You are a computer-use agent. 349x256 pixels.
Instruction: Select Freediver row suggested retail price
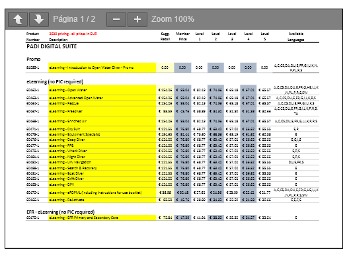click(165, 111)
